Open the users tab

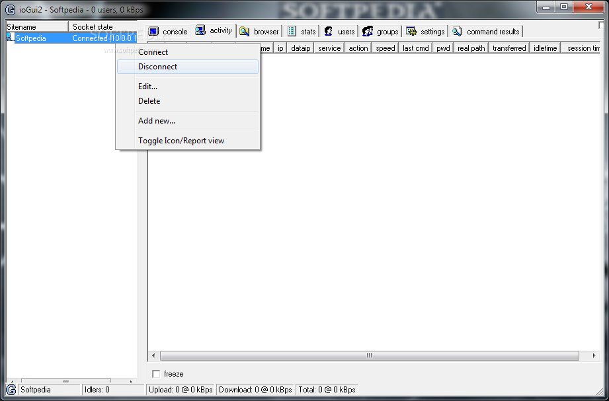point(339,32)
